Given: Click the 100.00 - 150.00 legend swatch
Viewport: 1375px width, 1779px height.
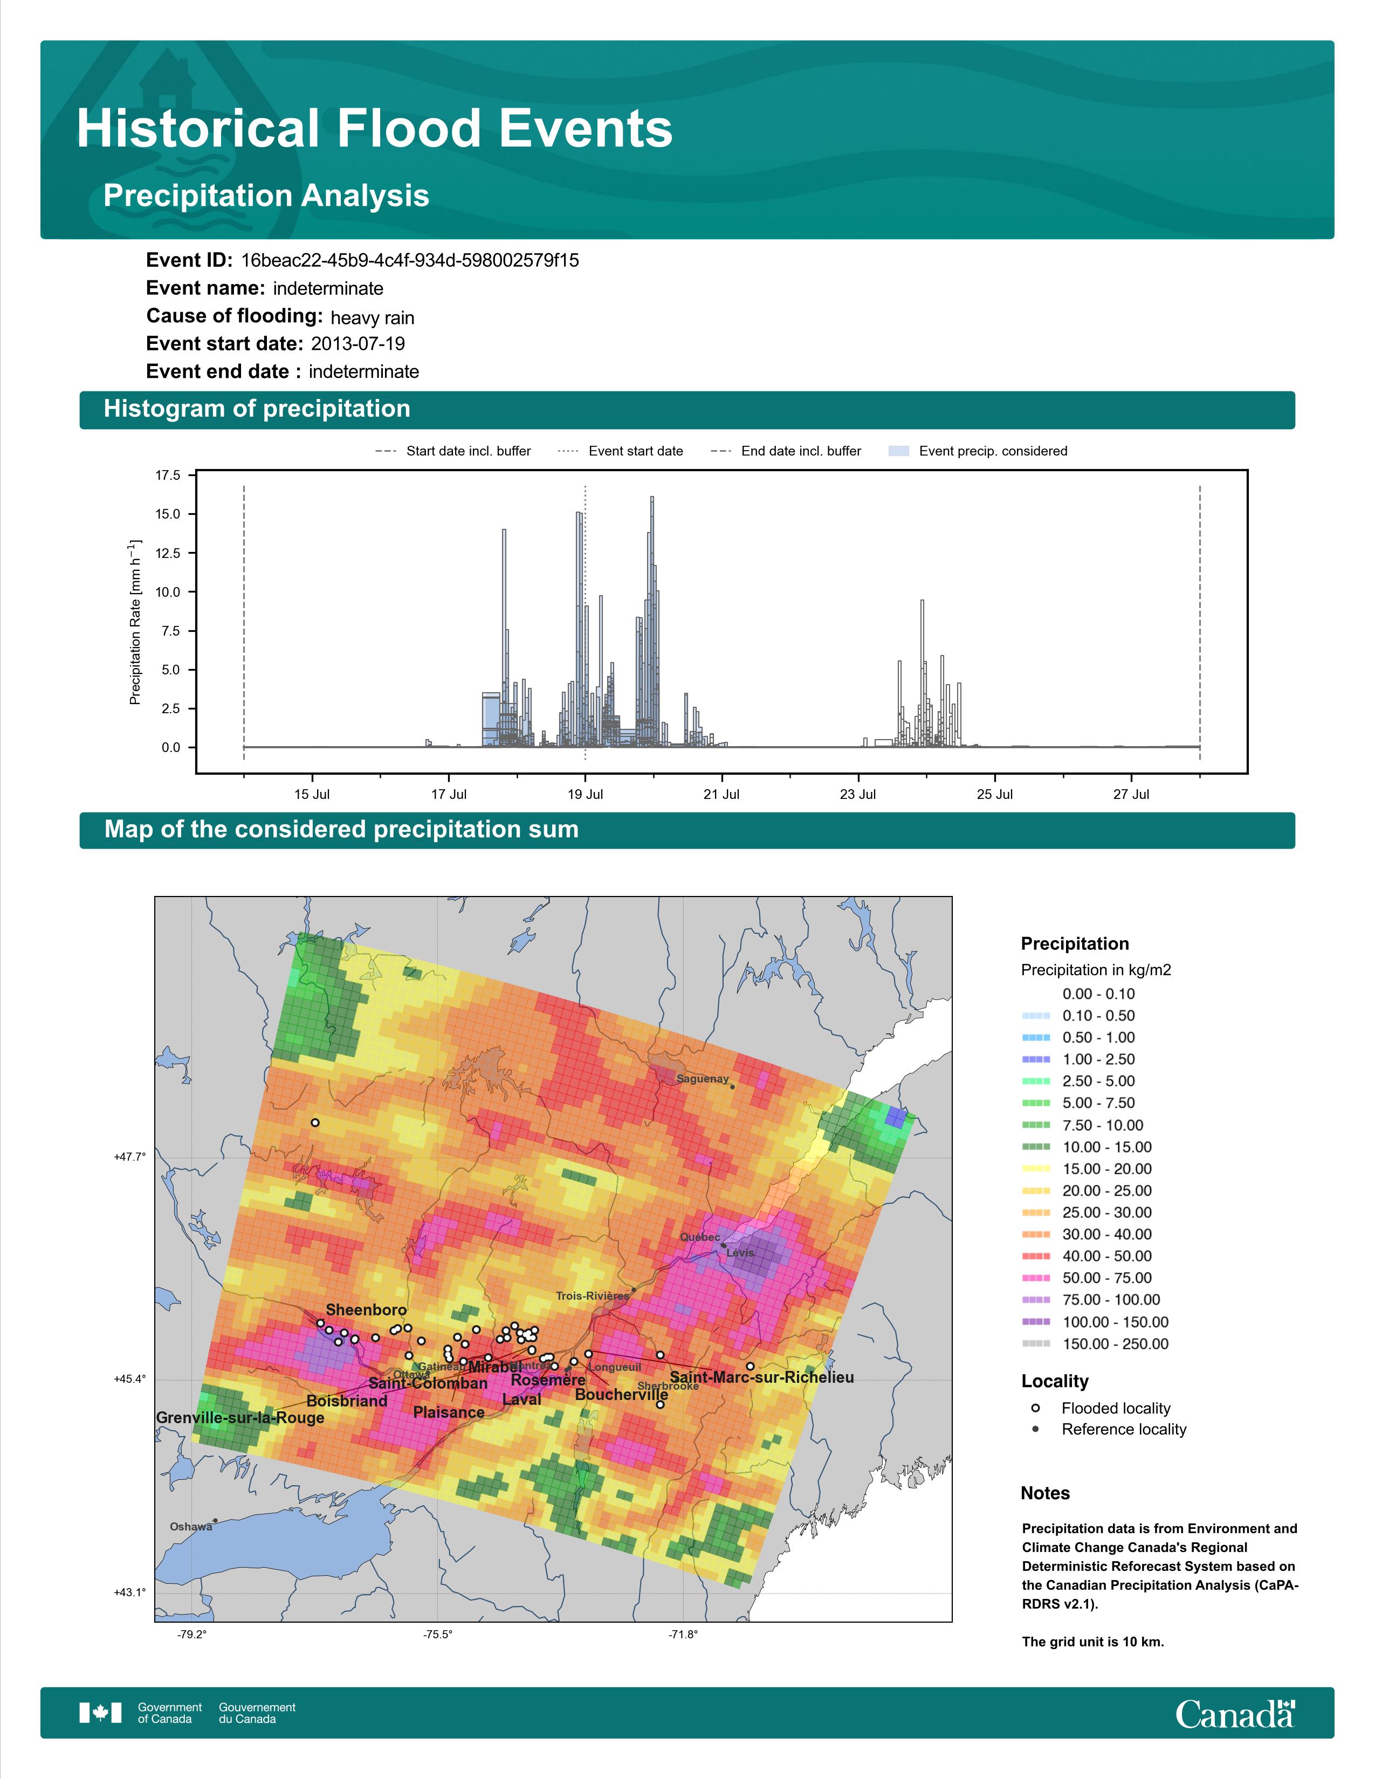Looking at the screenshot, I should coord(1035,1322).
